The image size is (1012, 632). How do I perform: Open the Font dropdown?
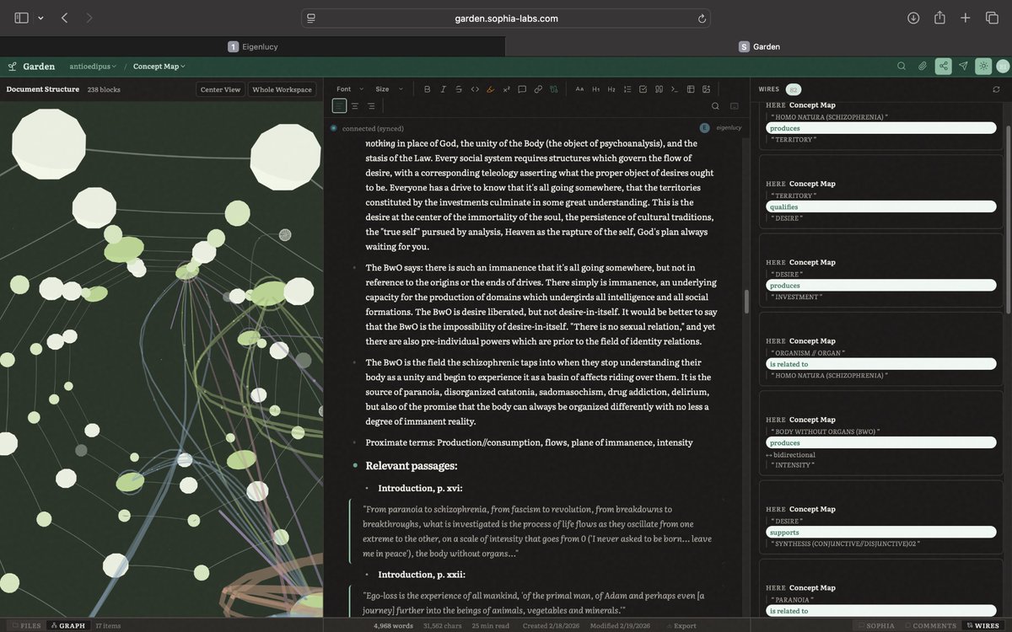350,89
